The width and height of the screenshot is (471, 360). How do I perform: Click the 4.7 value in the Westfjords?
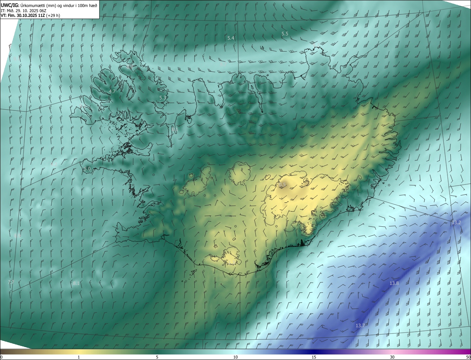point(112,91)
